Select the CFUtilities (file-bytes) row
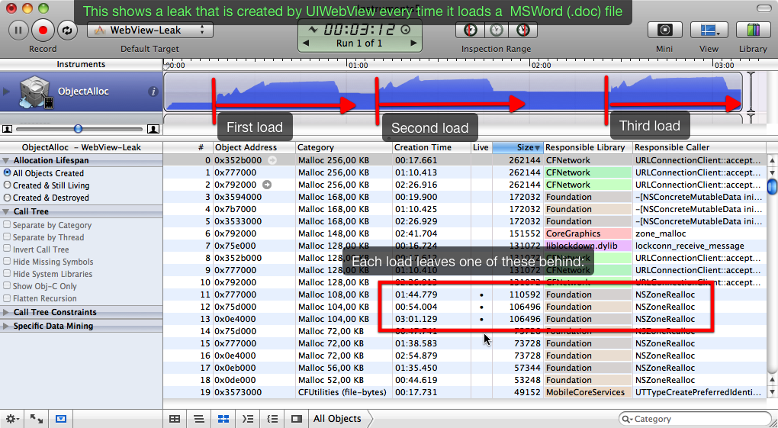 click(x=465, y=392)
